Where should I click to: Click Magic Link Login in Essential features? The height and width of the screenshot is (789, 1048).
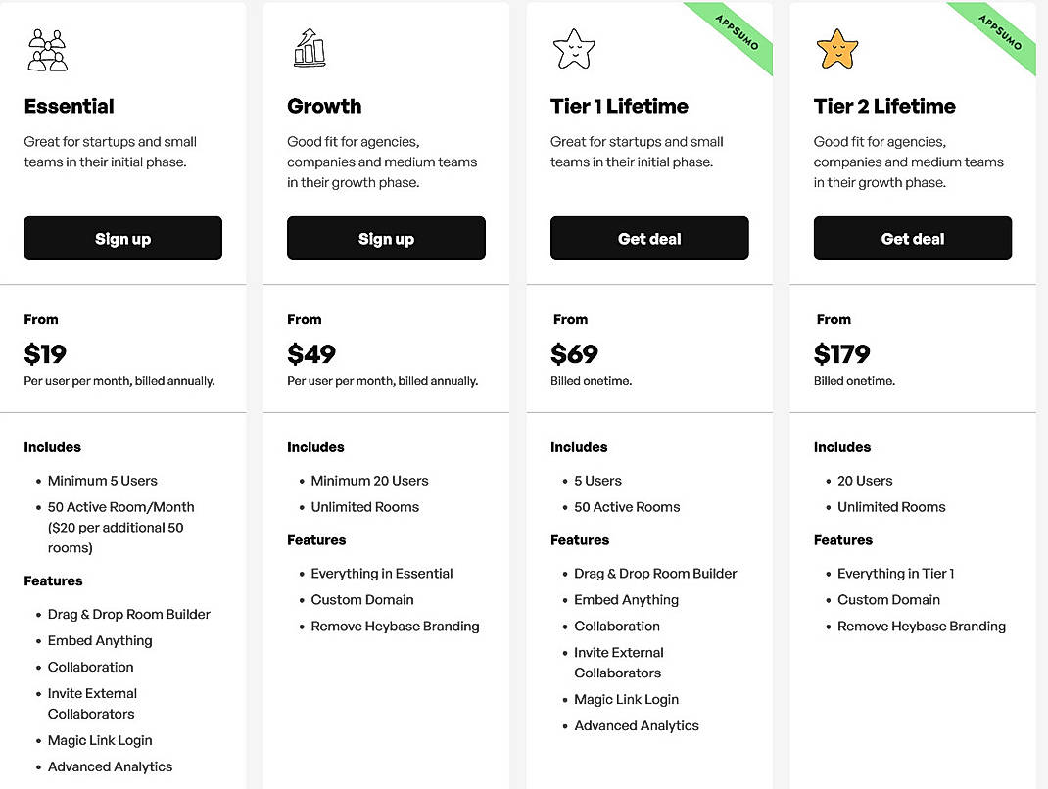[x=100, y=740]
